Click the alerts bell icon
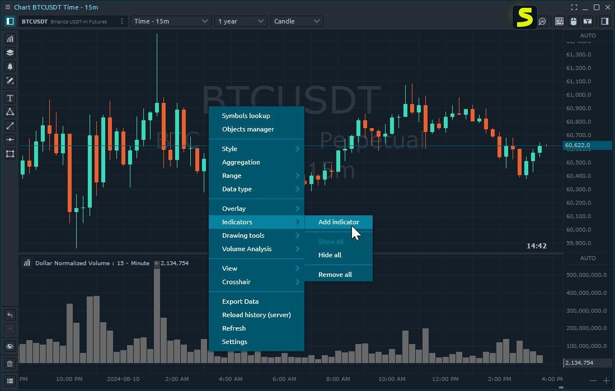Screen dimensions: 615x391 tap(10, 67)
